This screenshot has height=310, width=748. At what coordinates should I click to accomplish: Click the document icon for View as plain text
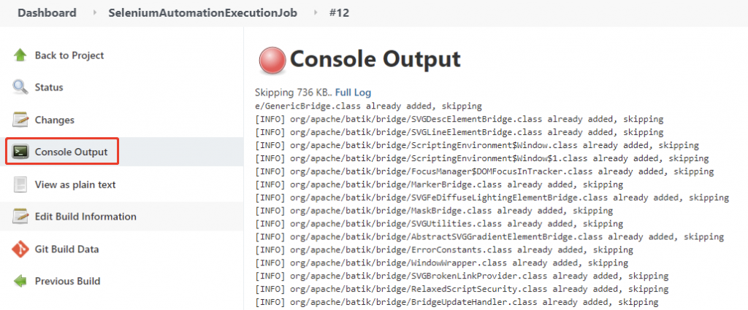[x=20, y=185]
